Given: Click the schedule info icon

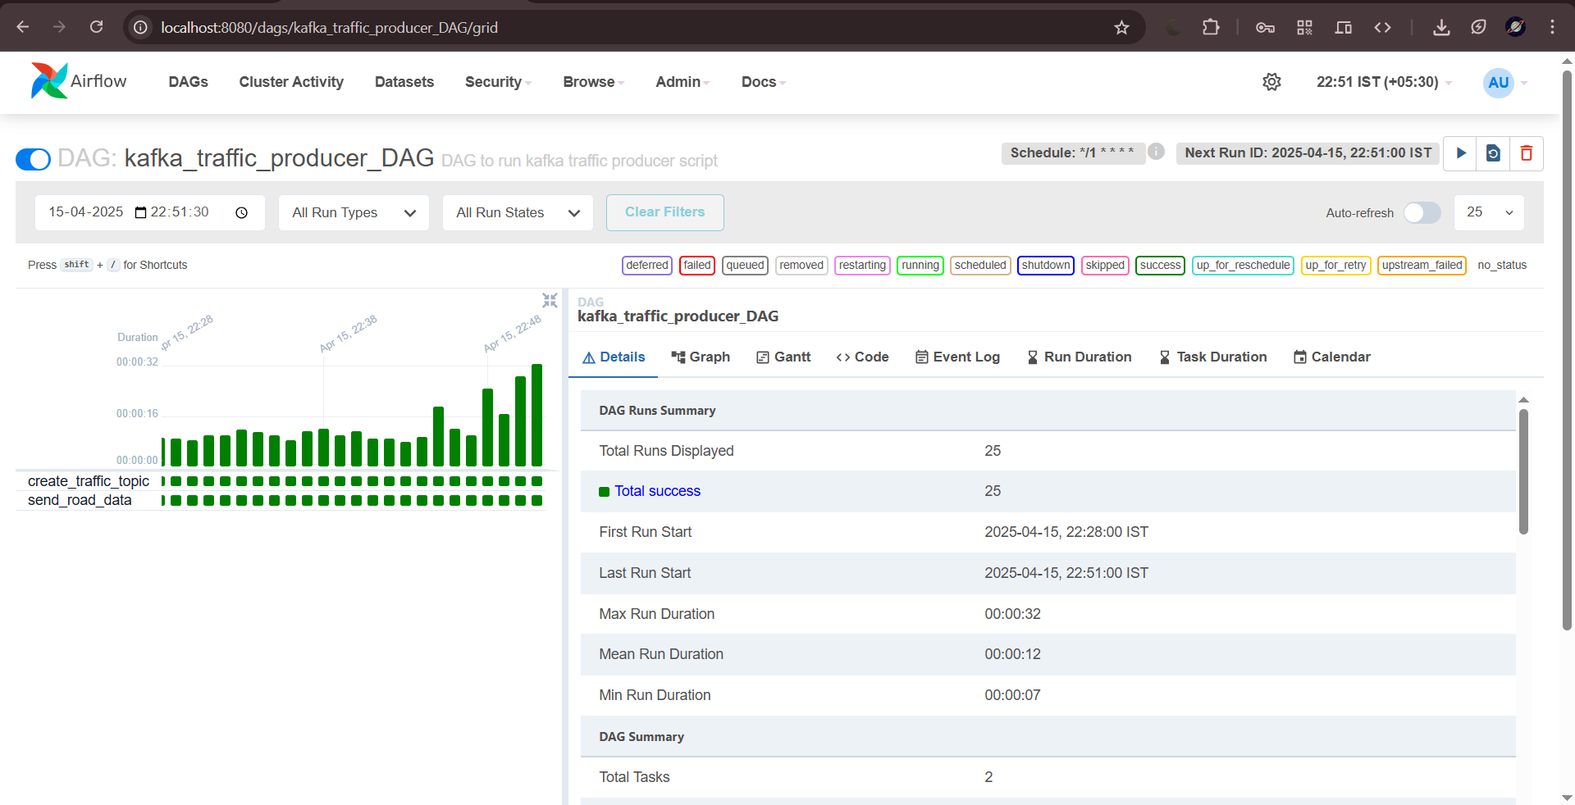Looking at the screenshot, I should [1157, 152].
